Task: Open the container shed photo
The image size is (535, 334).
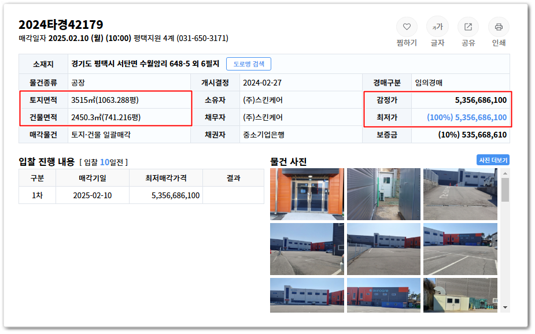Action: [460, 295]
